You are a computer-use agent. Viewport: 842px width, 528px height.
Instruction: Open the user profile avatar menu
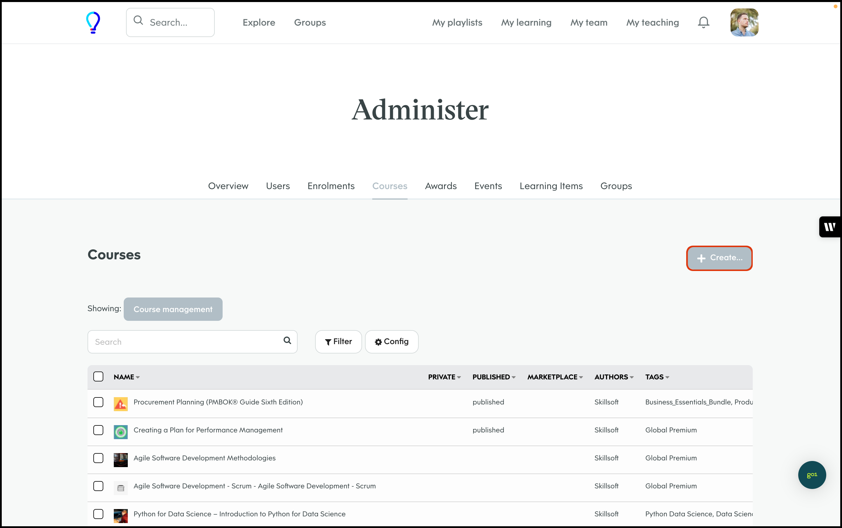744,22
